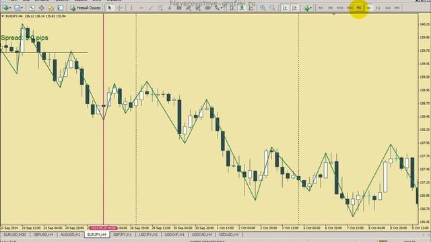The width and height of the screenshot is (431, 242).
Task: Toggle Auto Scroll for the chart
Action: [285, 8]
